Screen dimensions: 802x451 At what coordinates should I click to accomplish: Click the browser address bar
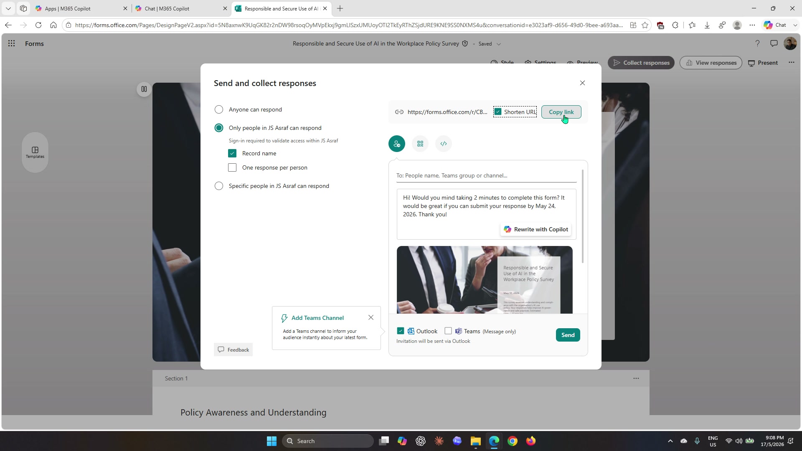click(x=349, y=25)
